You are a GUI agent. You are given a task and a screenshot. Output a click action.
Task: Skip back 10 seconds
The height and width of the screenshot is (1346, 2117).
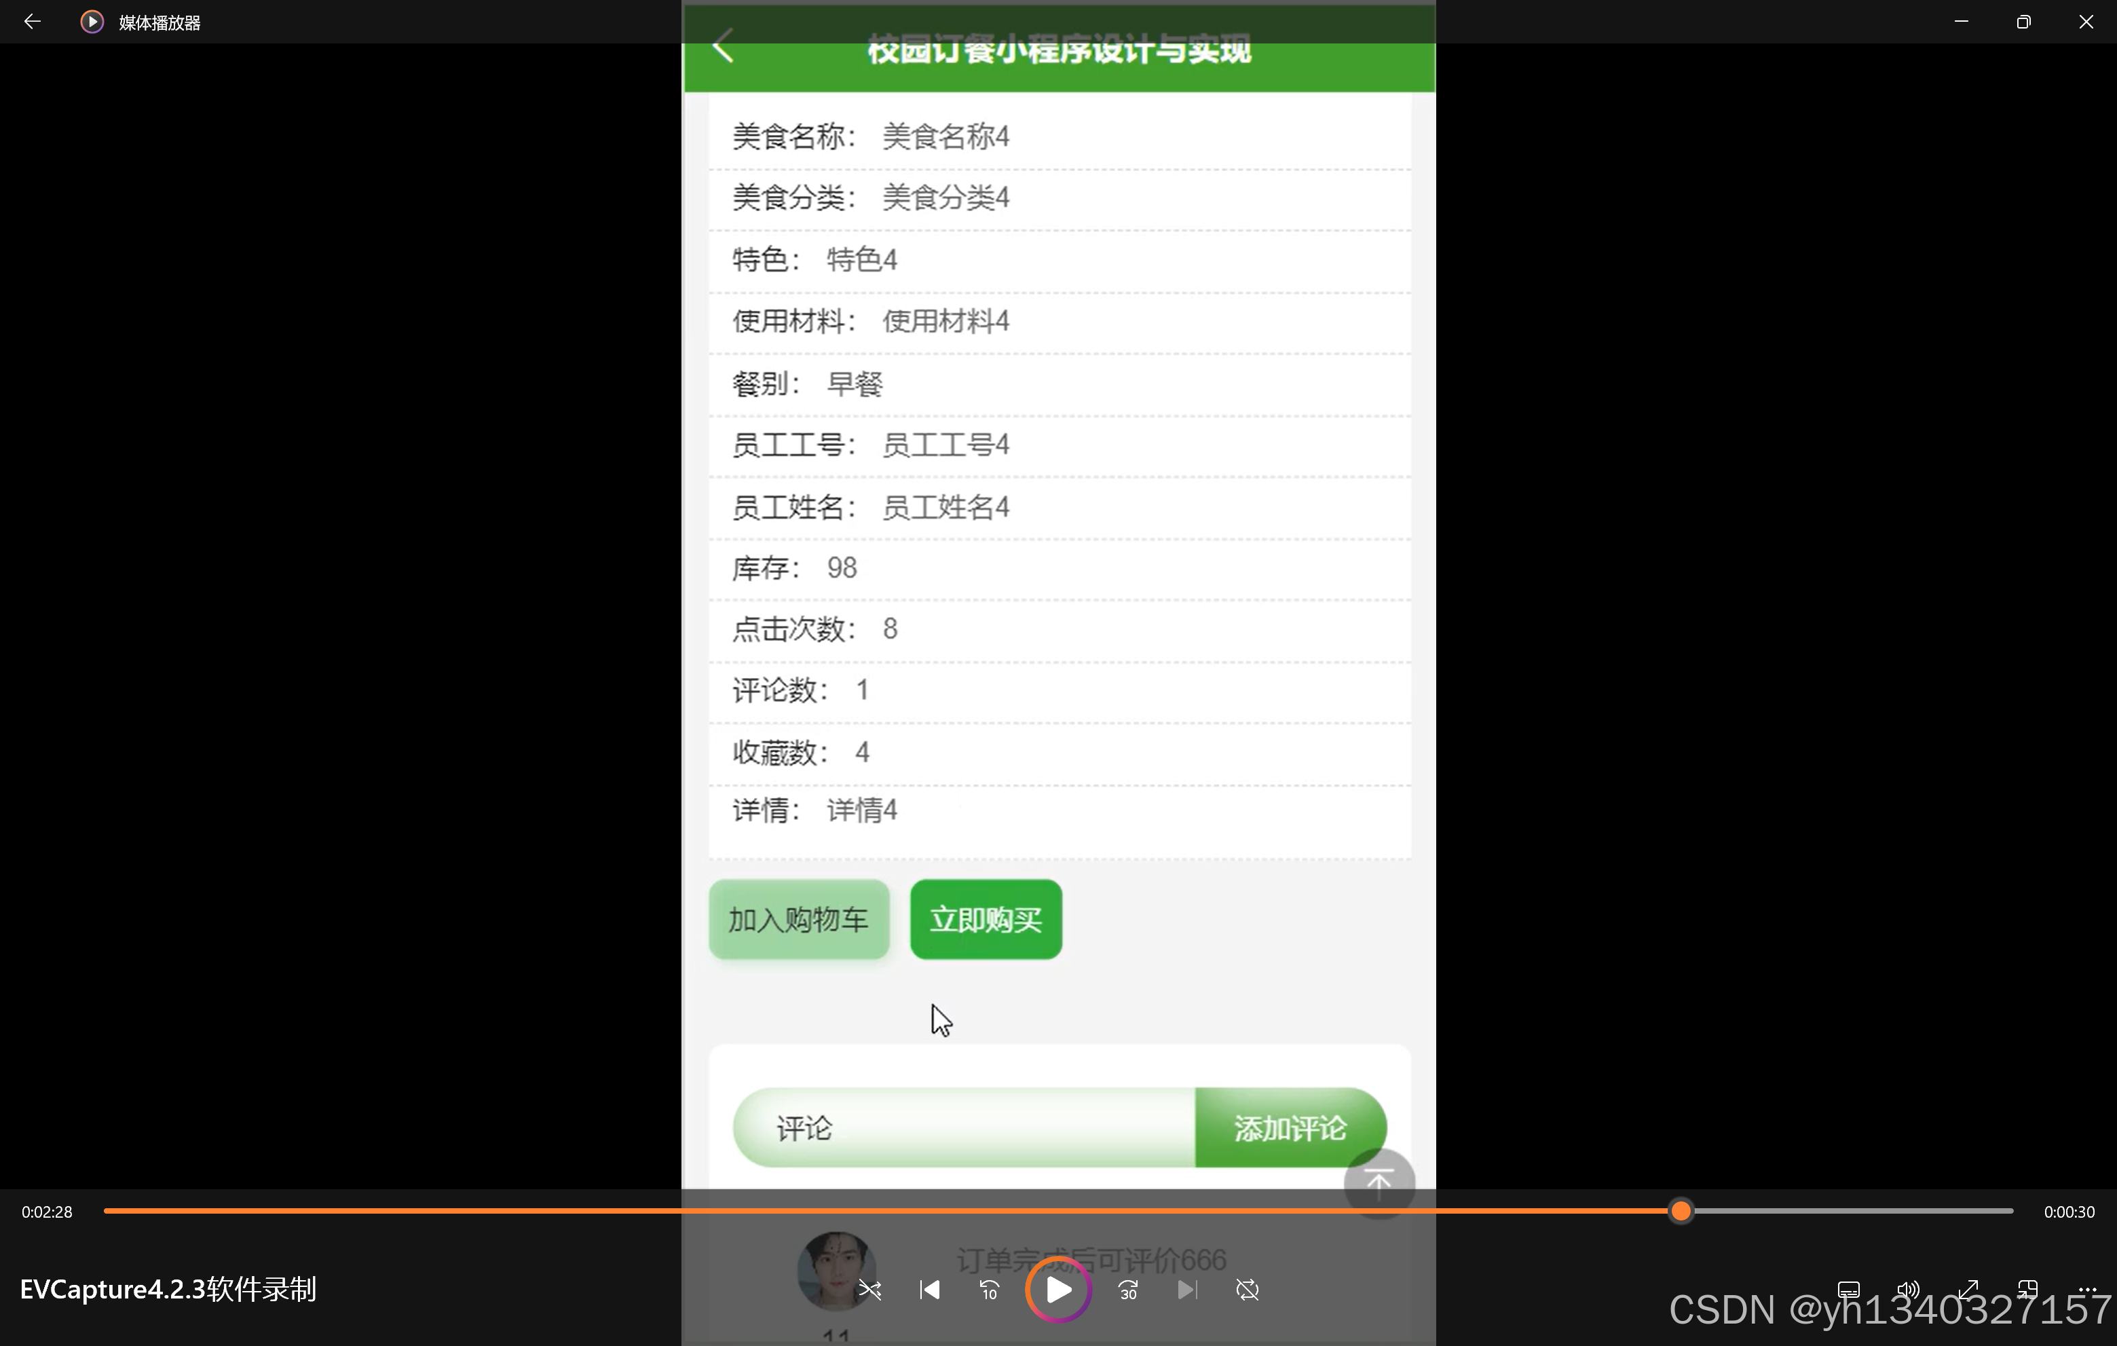pyautogui.click(x=989, y=1290)
